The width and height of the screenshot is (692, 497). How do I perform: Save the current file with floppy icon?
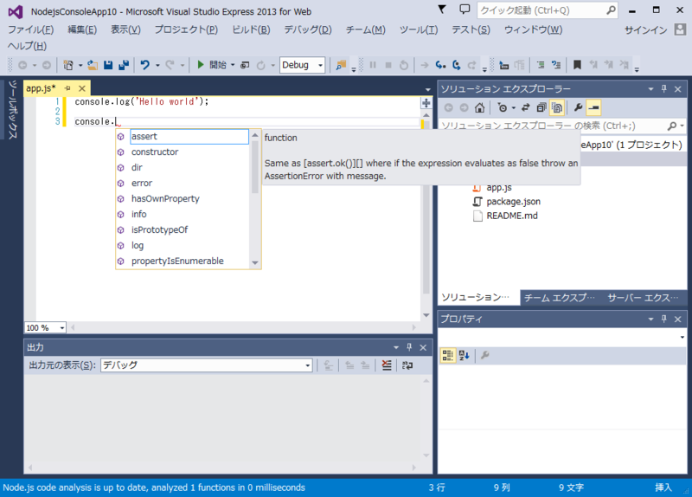[108, 65]
